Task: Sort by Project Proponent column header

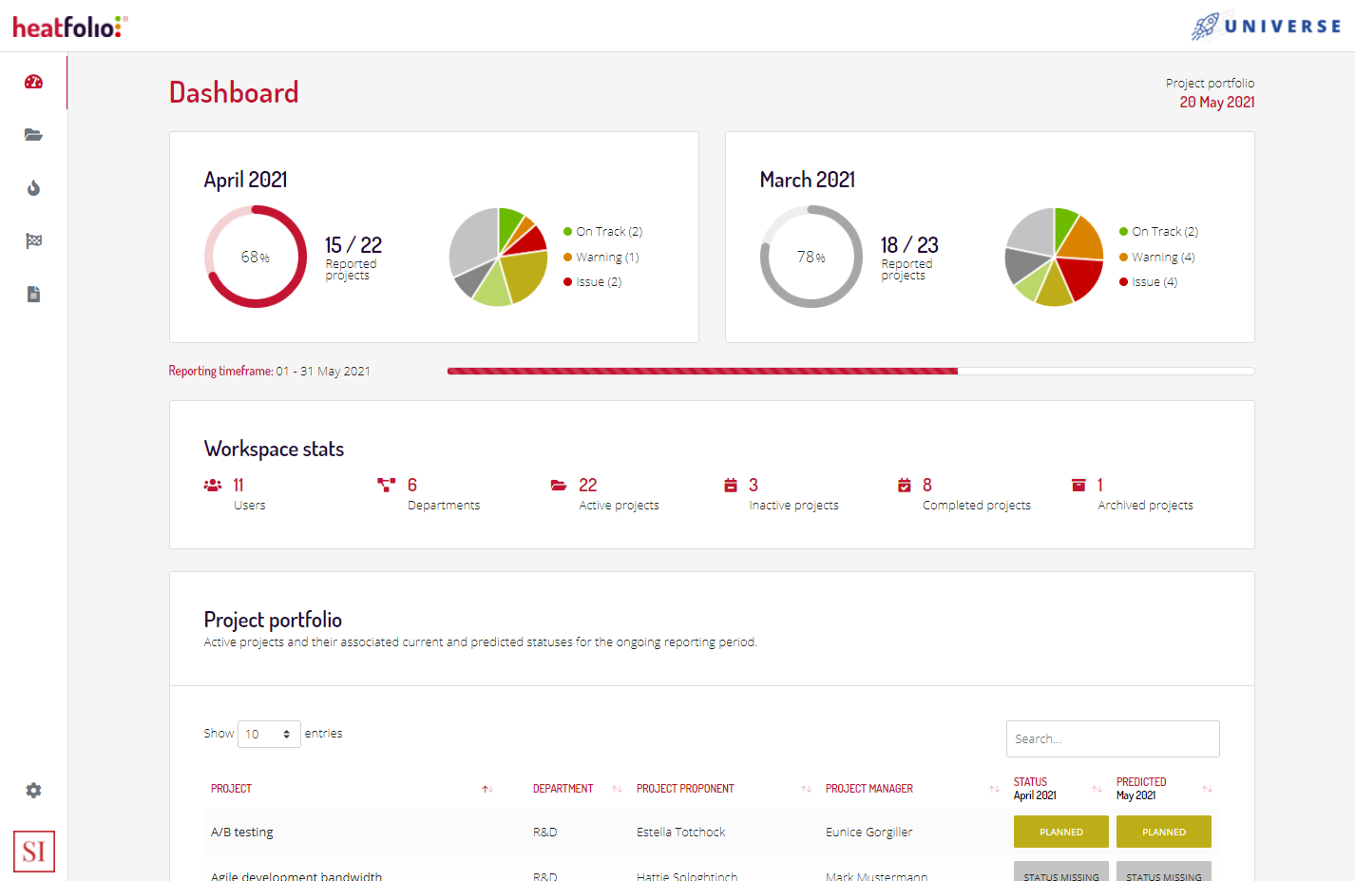Action: coord(685,789)
